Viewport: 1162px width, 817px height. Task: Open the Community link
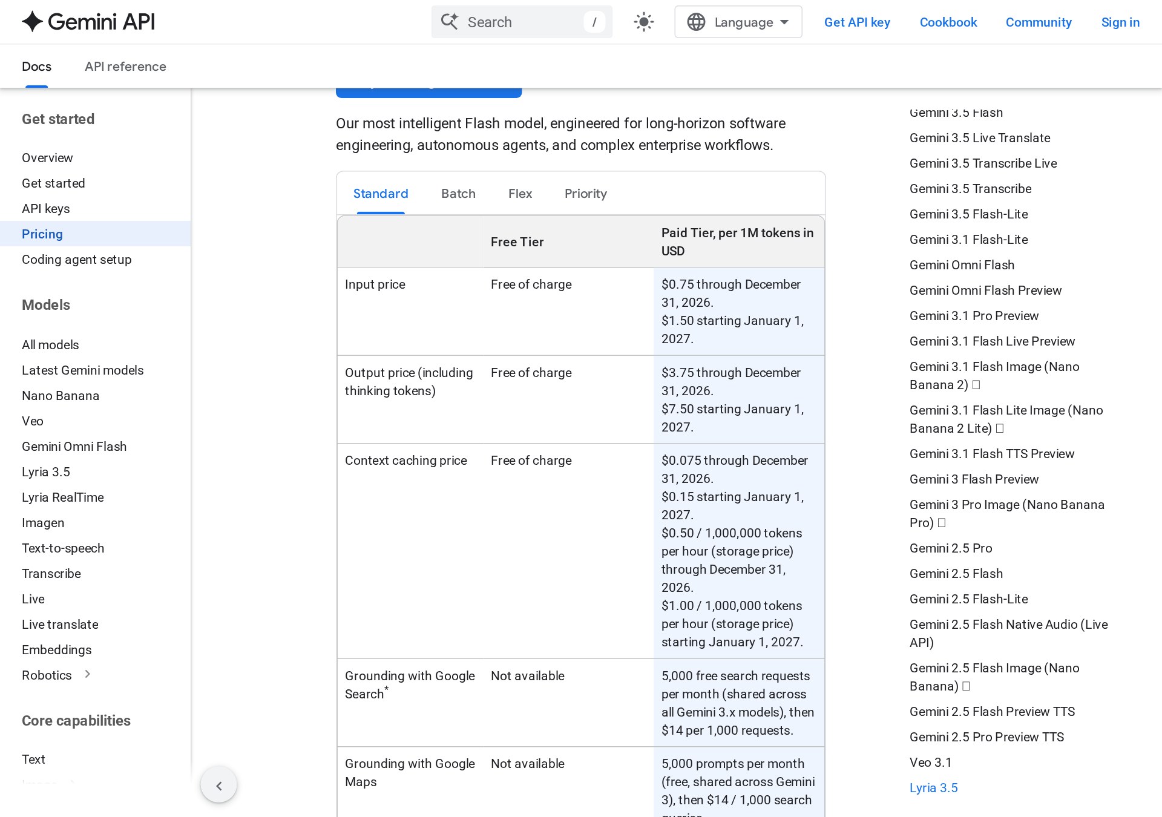[1039, 22]
